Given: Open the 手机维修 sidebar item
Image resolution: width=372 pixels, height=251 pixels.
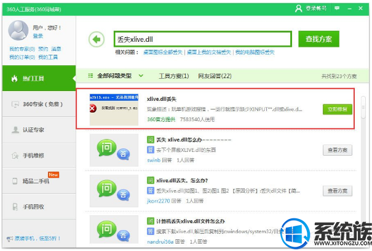Looking at the screenshot, I should 39,156.
